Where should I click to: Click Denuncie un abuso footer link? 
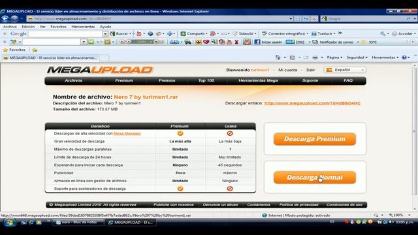(220, 204)
